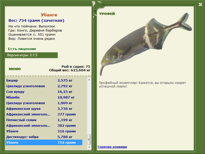This screenshot has width=205, height=154.
Task: Click the Версия игры 3.7.5 bar
Action: pos(31,55)
